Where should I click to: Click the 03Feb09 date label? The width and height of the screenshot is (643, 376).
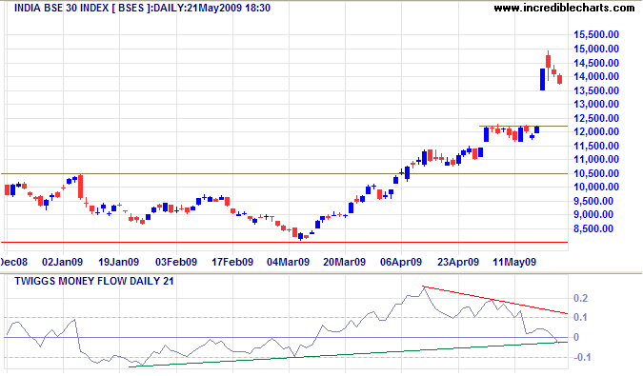coord(176,262)
